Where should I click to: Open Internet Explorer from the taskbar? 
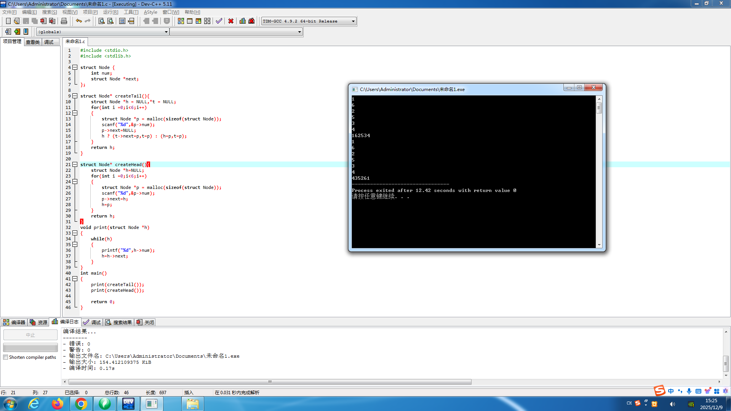point(34,404)
